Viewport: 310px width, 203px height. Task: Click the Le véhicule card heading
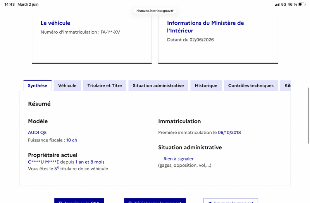click(x=55, y=23)
